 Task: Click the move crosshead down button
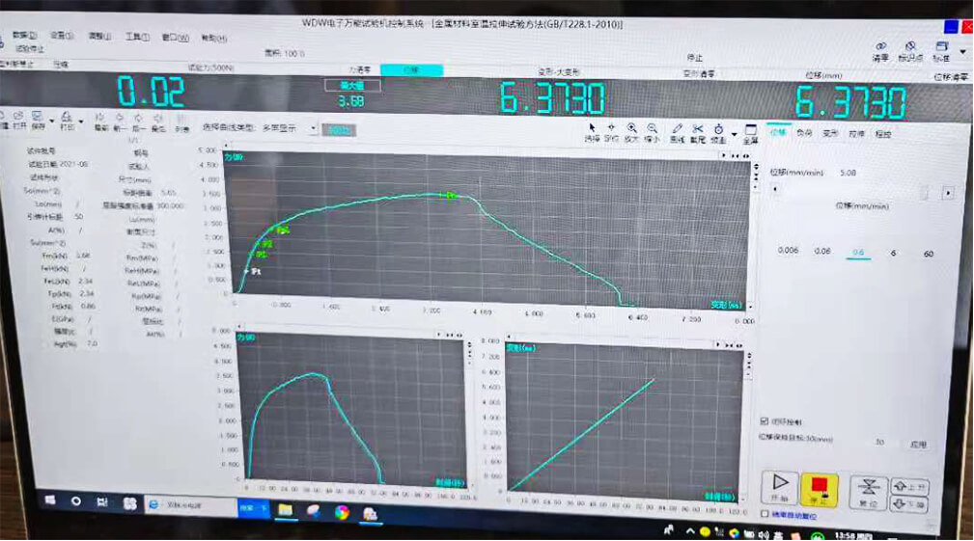pos(910,502)
